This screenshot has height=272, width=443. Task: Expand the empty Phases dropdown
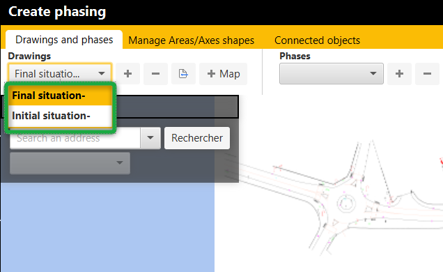pos(332,74)
